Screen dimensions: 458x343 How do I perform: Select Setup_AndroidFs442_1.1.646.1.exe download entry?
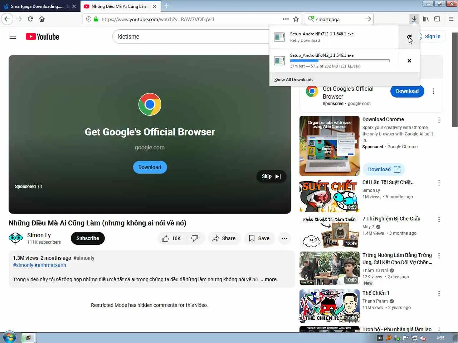[334, 61]
